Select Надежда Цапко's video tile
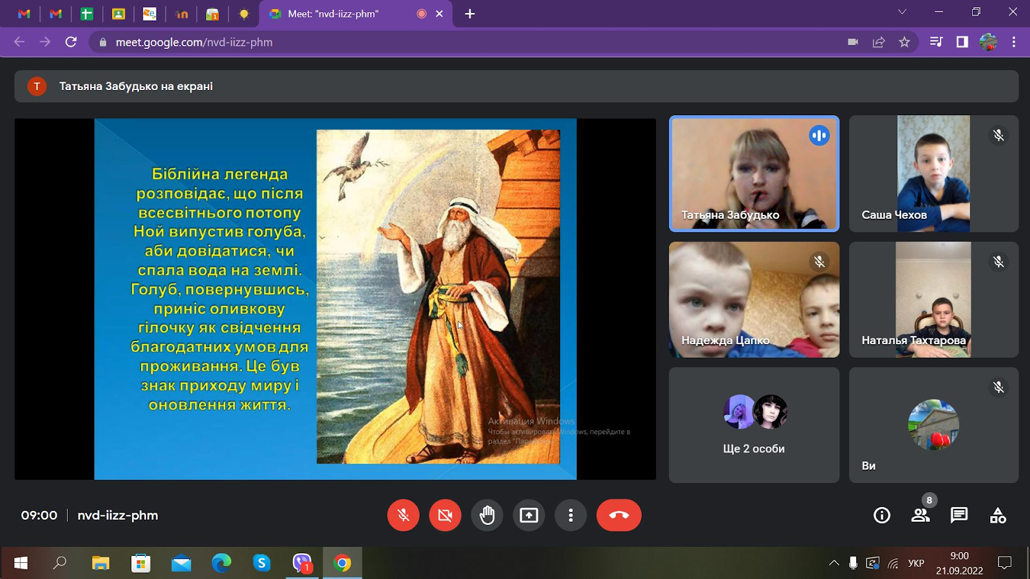 tap(754, 300)
